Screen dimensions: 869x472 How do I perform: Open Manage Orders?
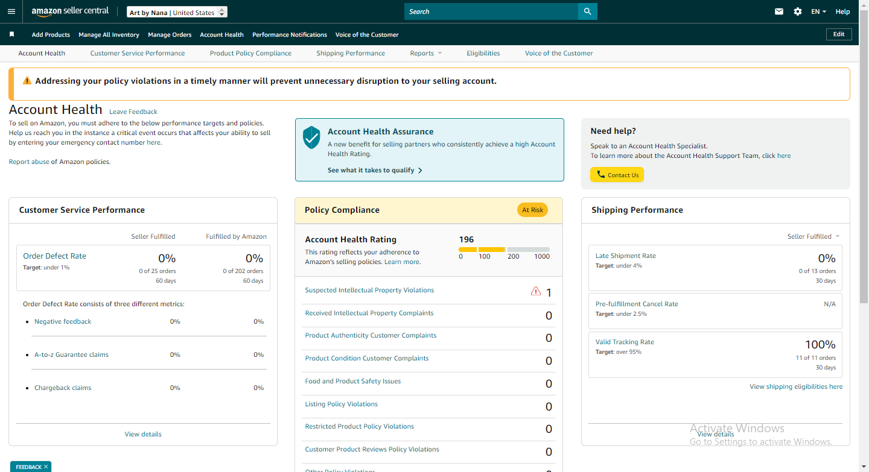coord(170,34)
